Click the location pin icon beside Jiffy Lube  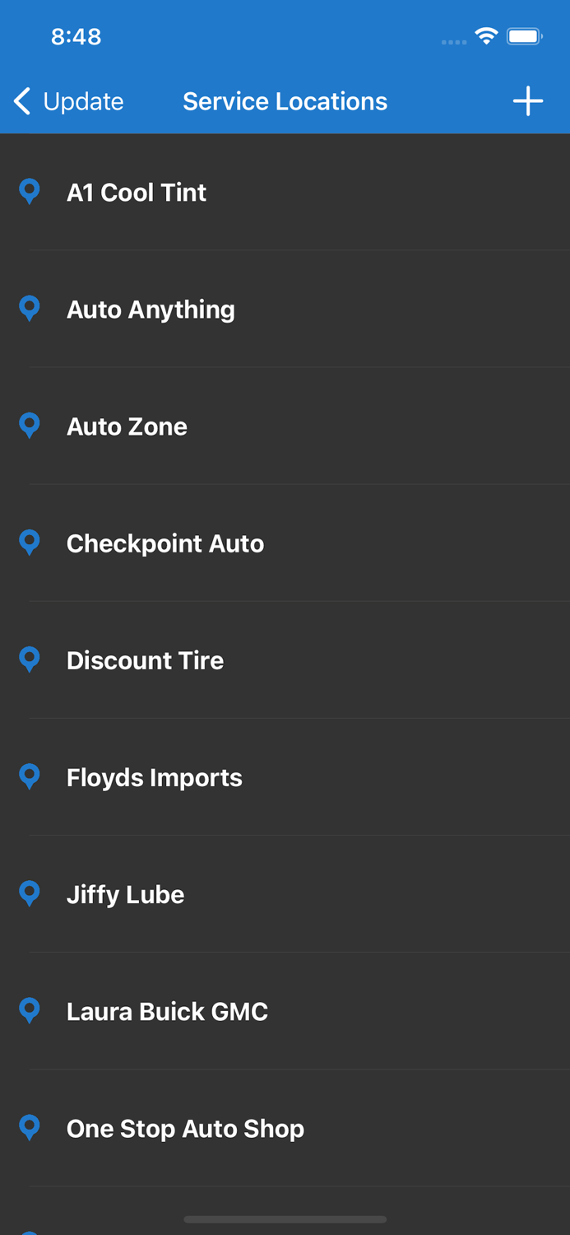30,893
